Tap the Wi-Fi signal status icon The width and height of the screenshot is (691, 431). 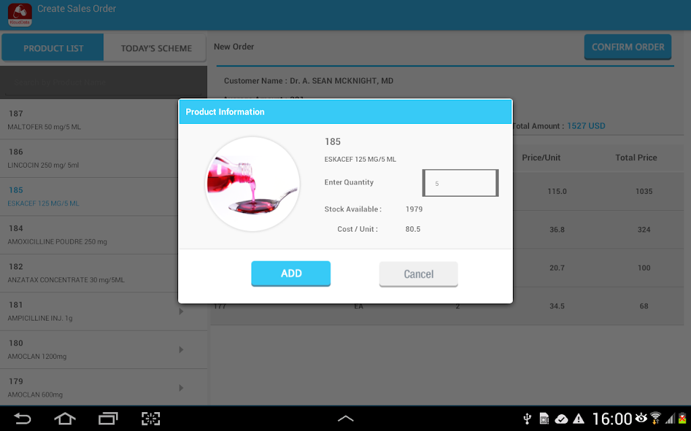tap(656, 418)
